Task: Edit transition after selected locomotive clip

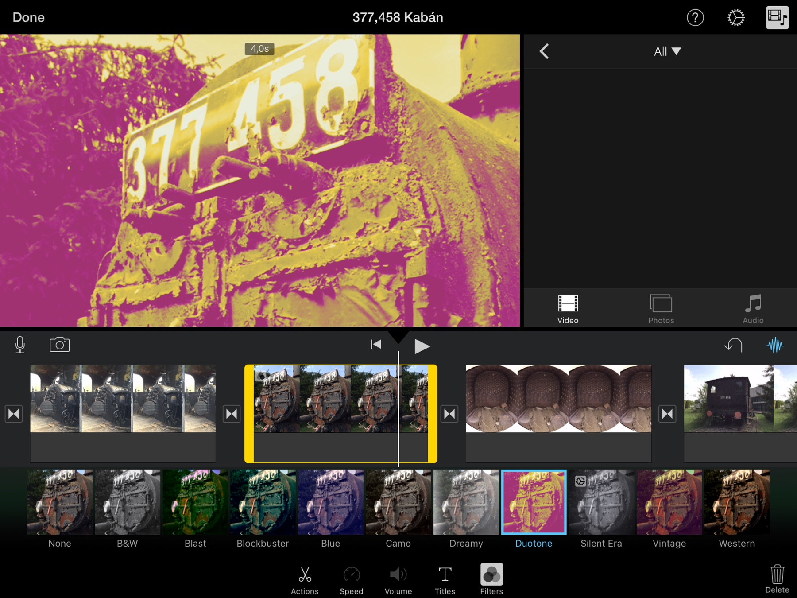Action: [x=449, y=414]
